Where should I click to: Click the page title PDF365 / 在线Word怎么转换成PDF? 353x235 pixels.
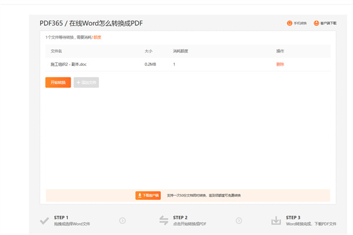91,23
